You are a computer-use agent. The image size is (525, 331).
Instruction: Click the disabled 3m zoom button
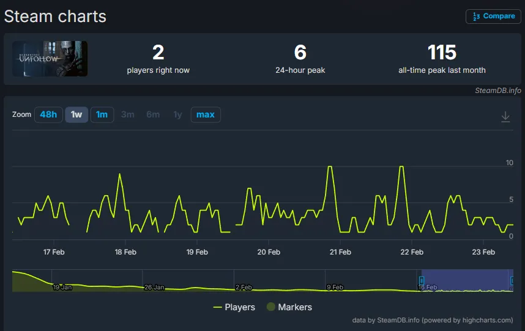click(x=127, y=114)
